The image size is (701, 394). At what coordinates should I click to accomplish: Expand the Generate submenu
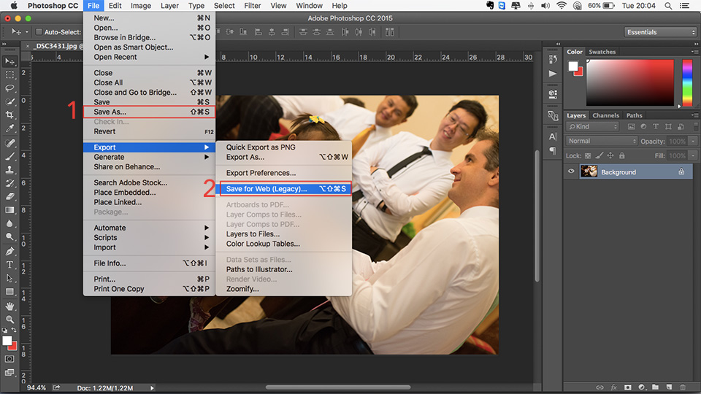point(149,157)
